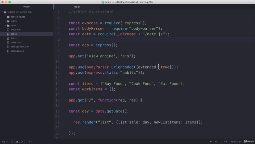Select the views folder label
This screenshot has width=255, height=144.
[13, 25]
